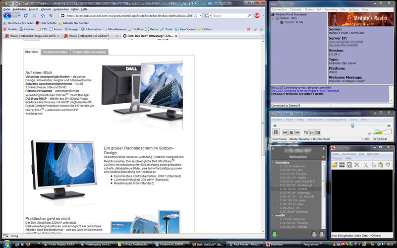Open TeamSpeak Channels menu
Viewport: 397px width, 248px height.
(295, 9)
